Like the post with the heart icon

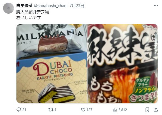[83, 110]
